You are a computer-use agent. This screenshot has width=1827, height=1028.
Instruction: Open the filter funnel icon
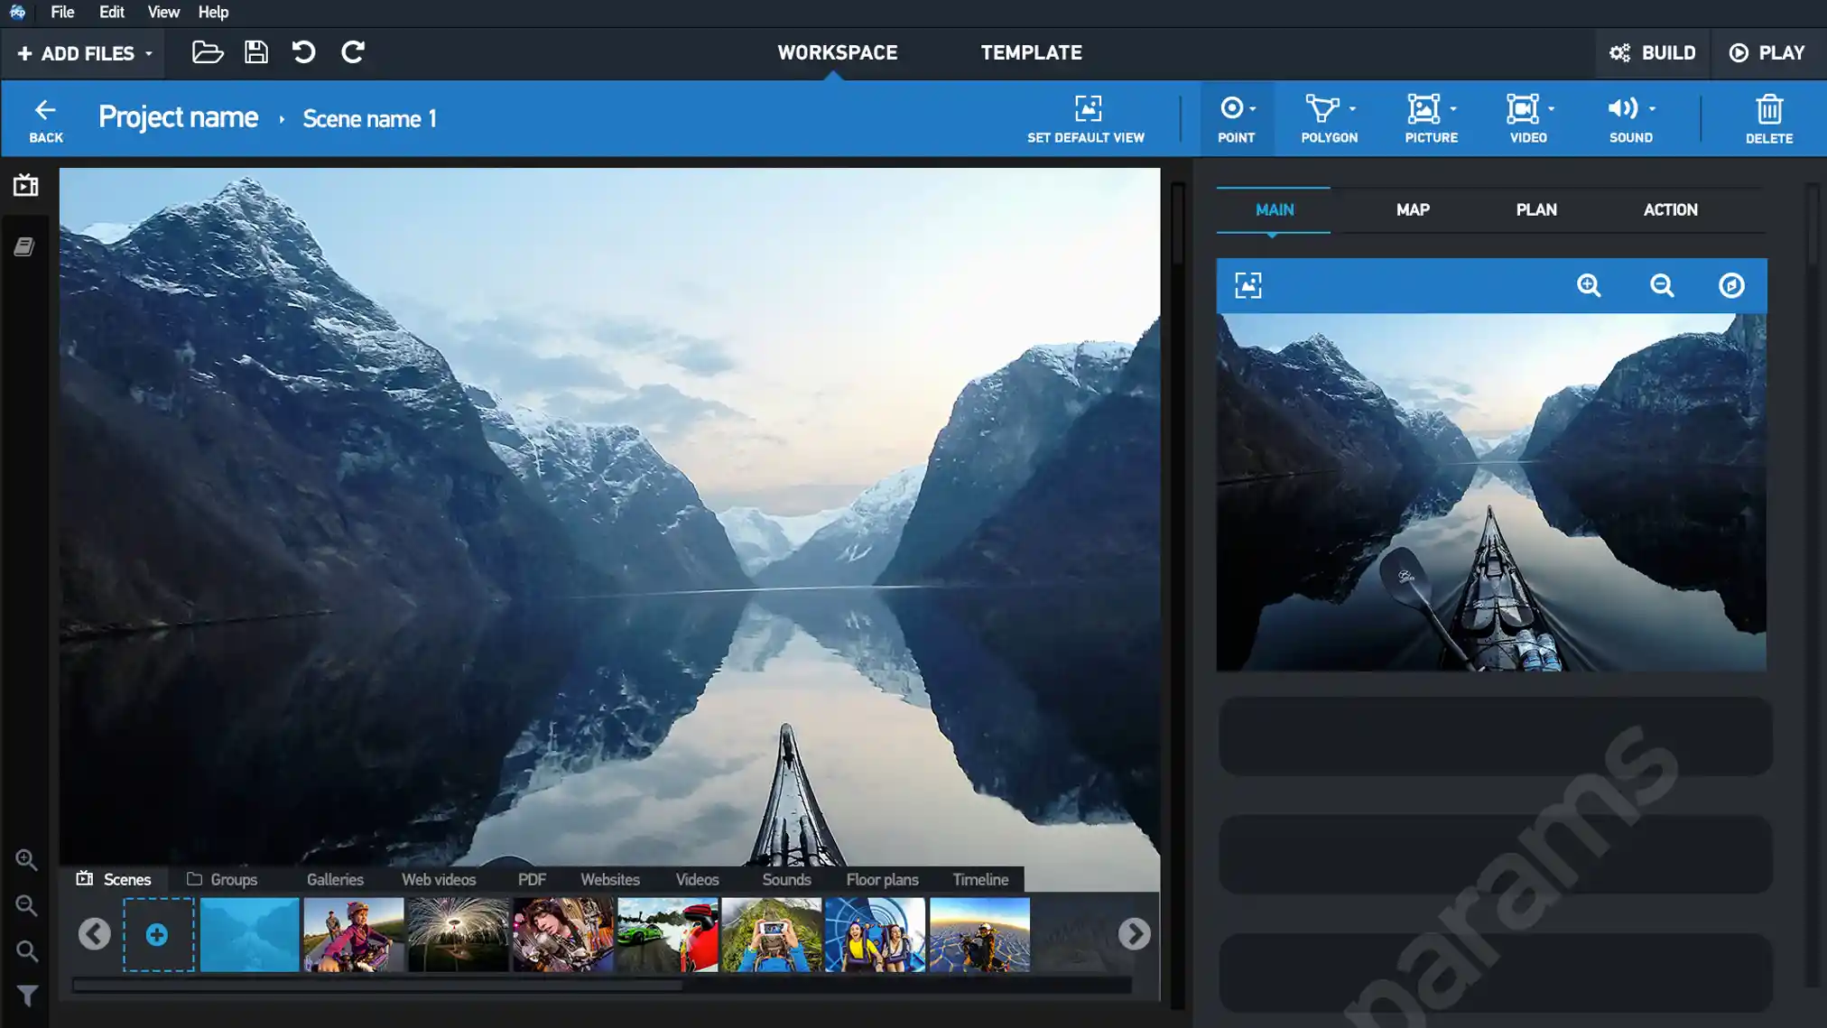pyautogui.click(x=27, y=996)
